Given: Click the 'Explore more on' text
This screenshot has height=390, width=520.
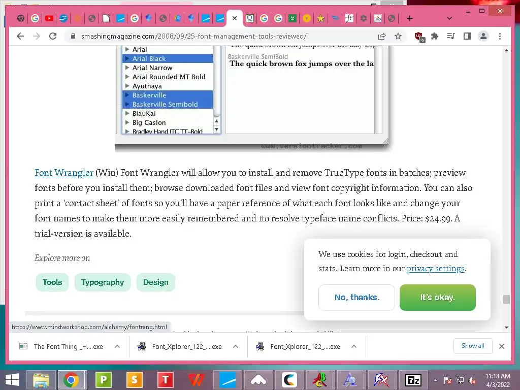Looking at the screenshot, I should [62, 258].
